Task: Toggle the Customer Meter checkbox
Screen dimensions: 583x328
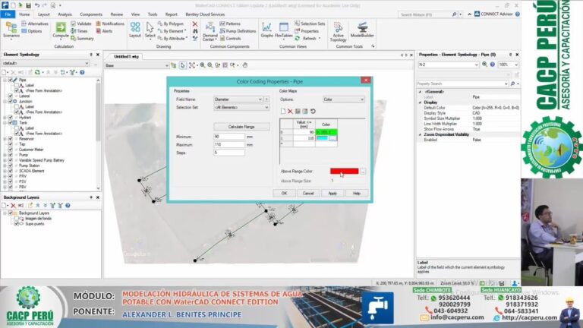Action: (11, 150)
